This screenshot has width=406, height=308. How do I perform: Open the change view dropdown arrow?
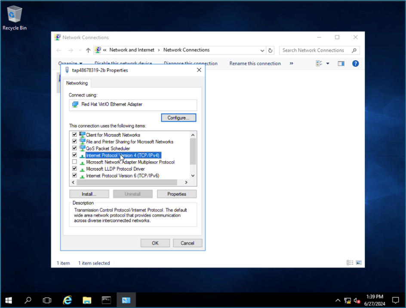pos(328,63)
